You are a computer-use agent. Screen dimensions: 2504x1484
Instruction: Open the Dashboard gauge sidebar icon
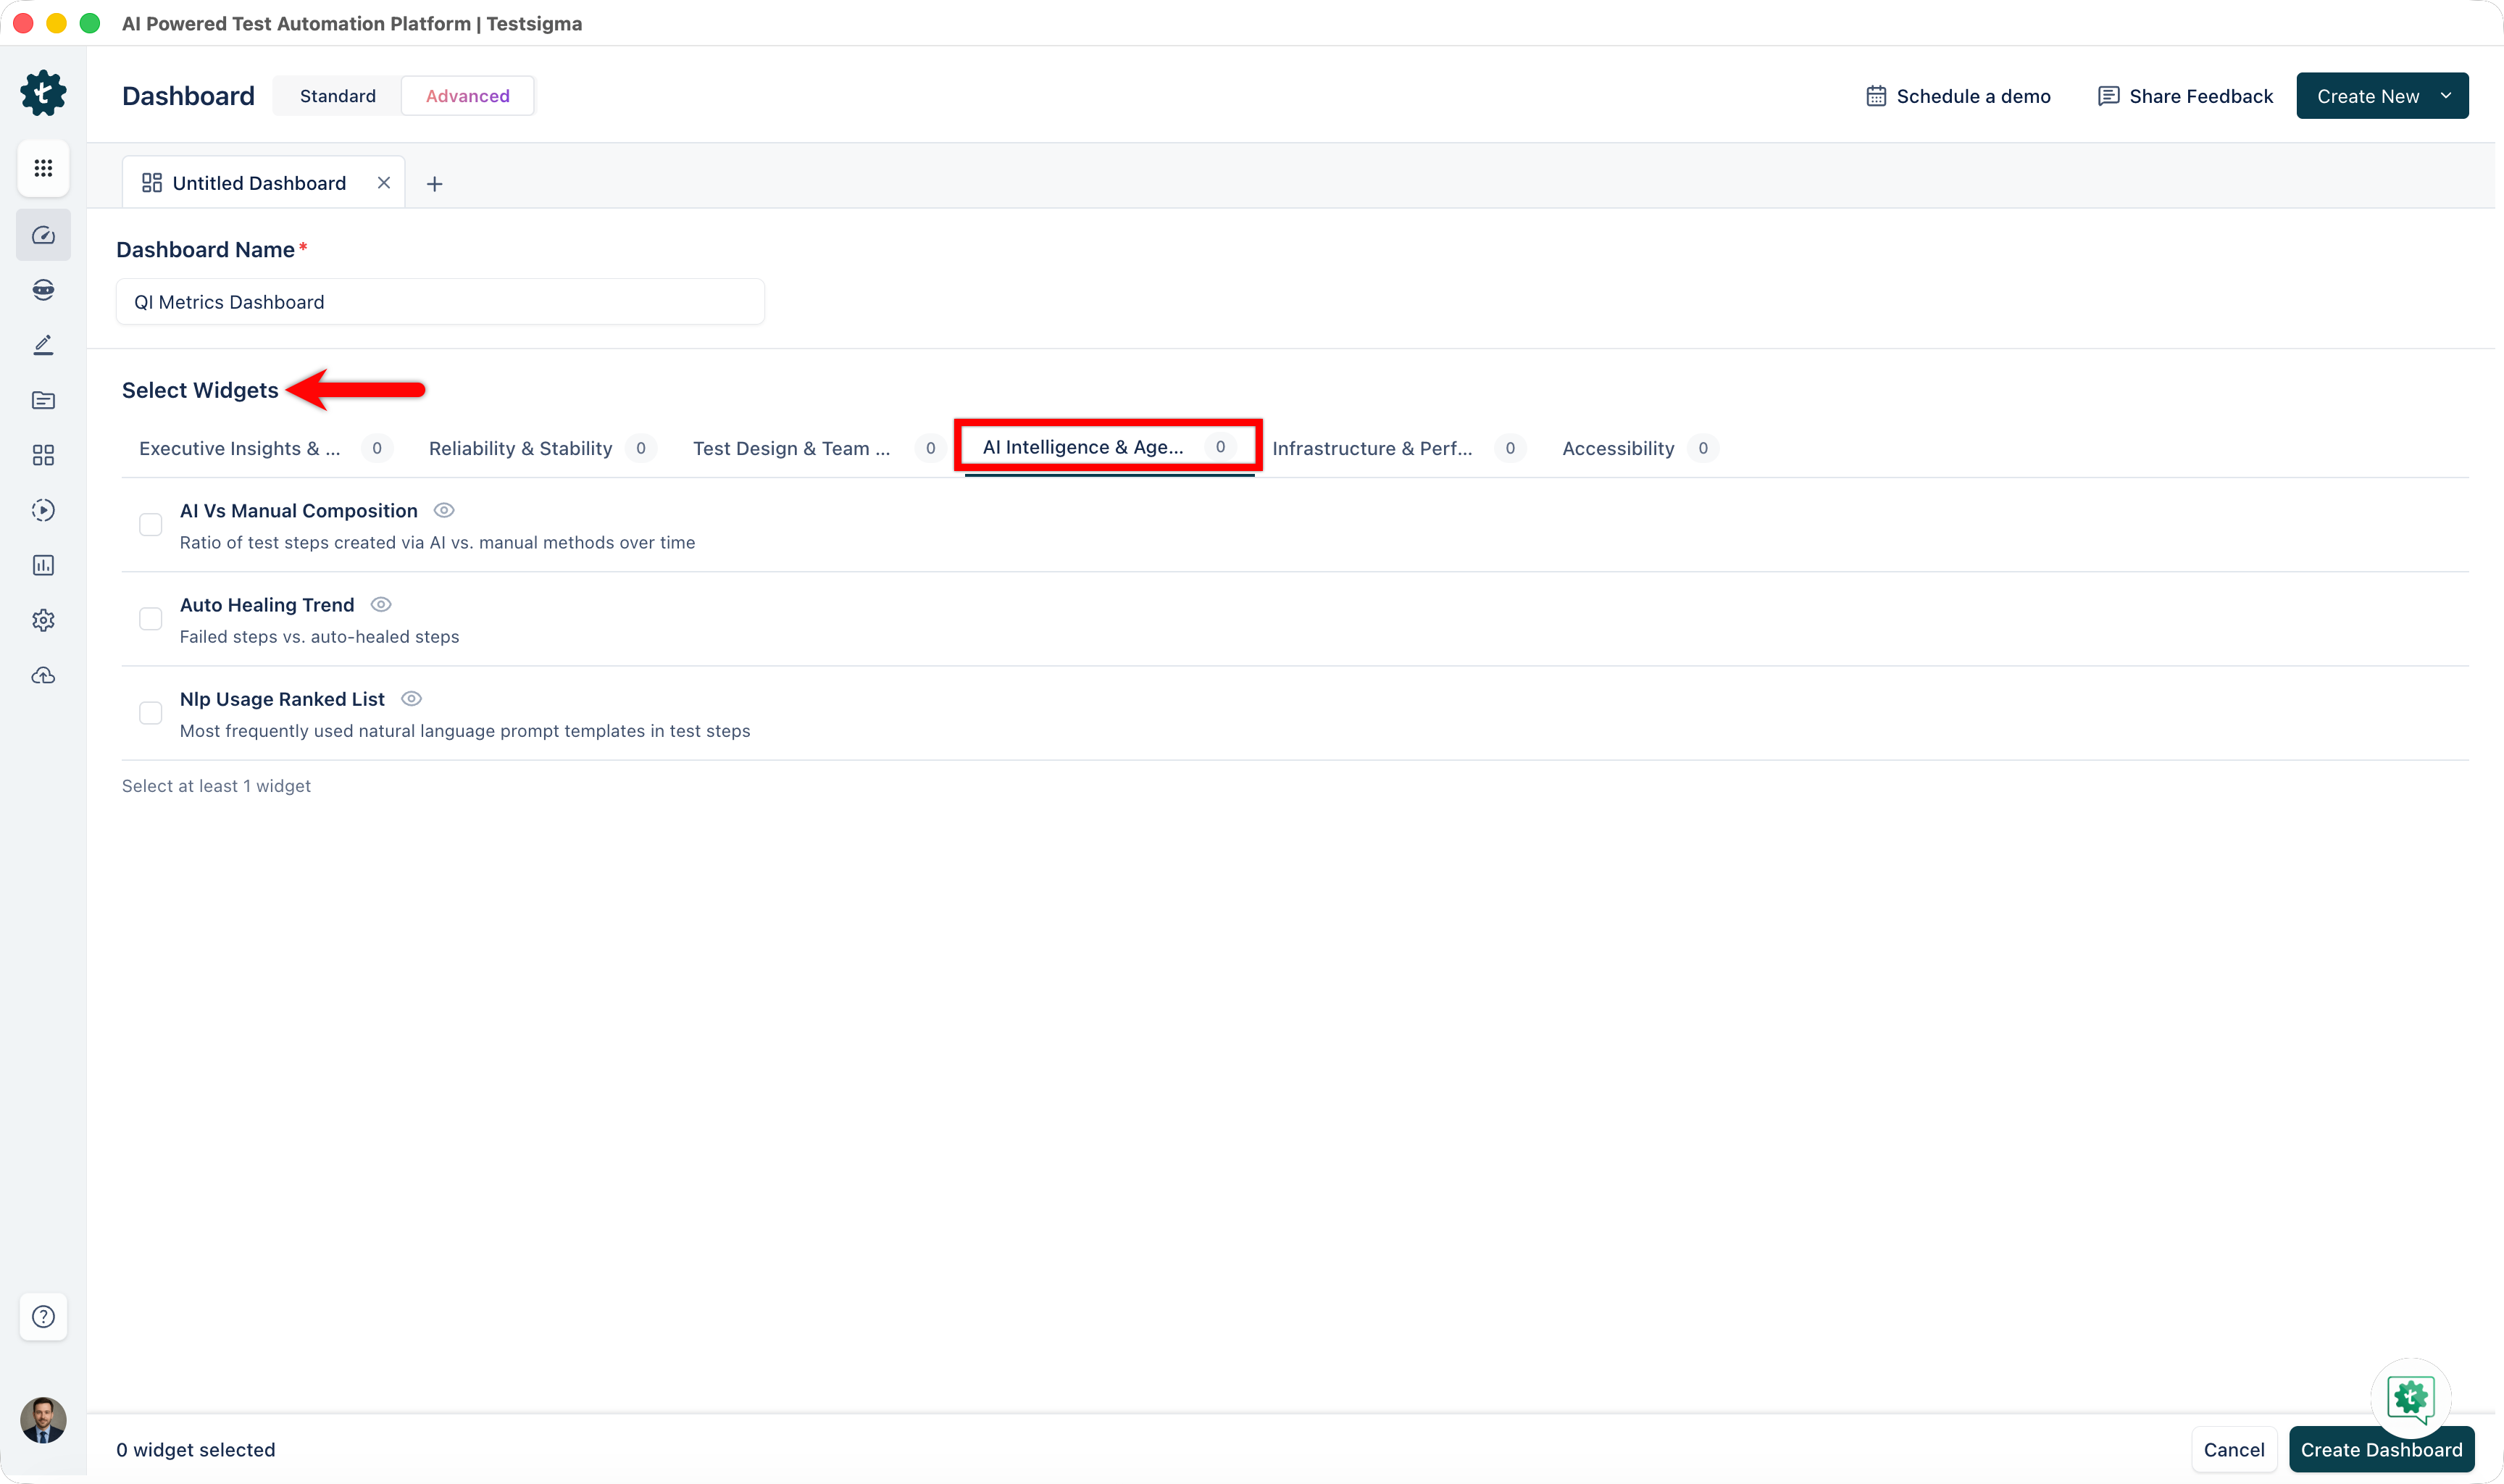43,235
